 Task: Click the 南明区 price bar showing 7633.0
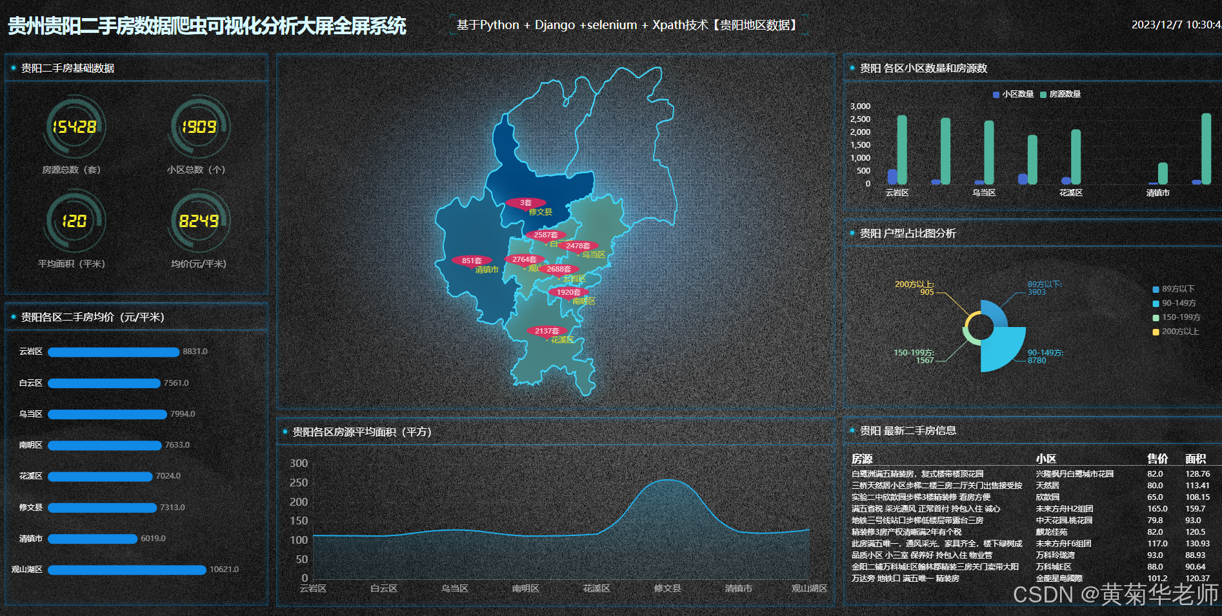(x=105, y=445)
